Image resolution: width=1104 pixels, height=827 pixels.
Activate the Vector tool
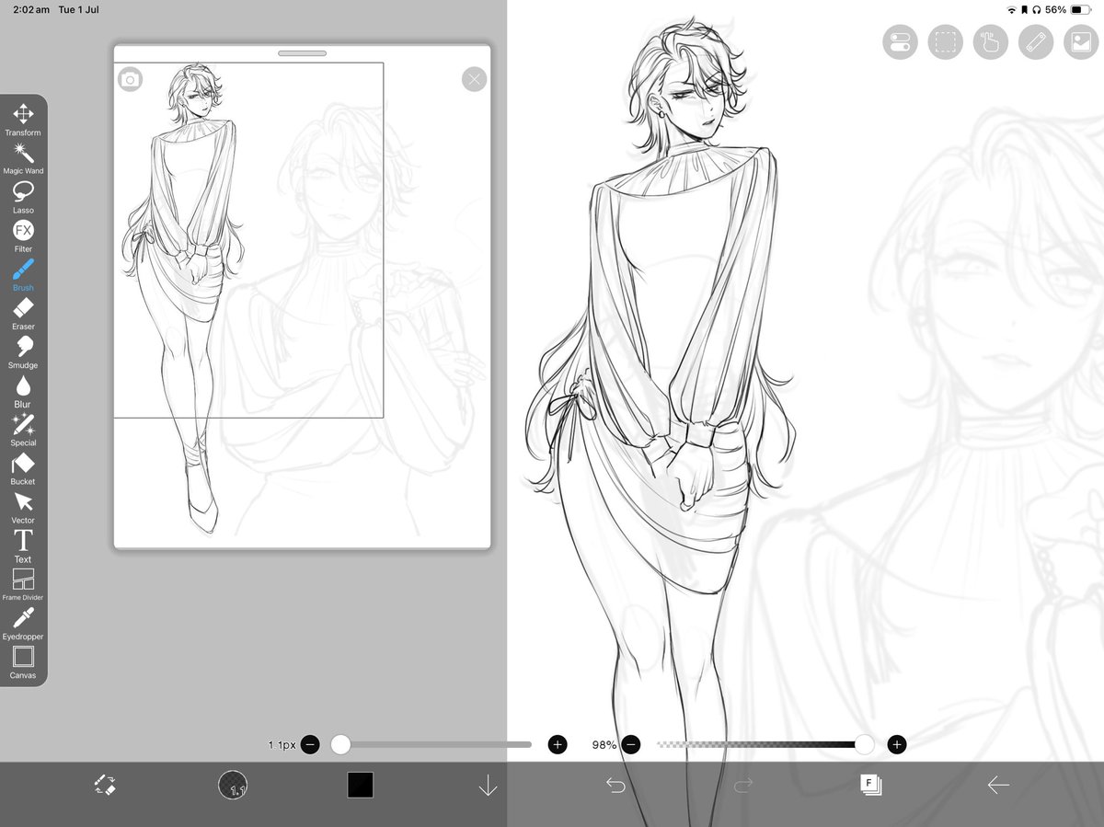click(23, 507)
